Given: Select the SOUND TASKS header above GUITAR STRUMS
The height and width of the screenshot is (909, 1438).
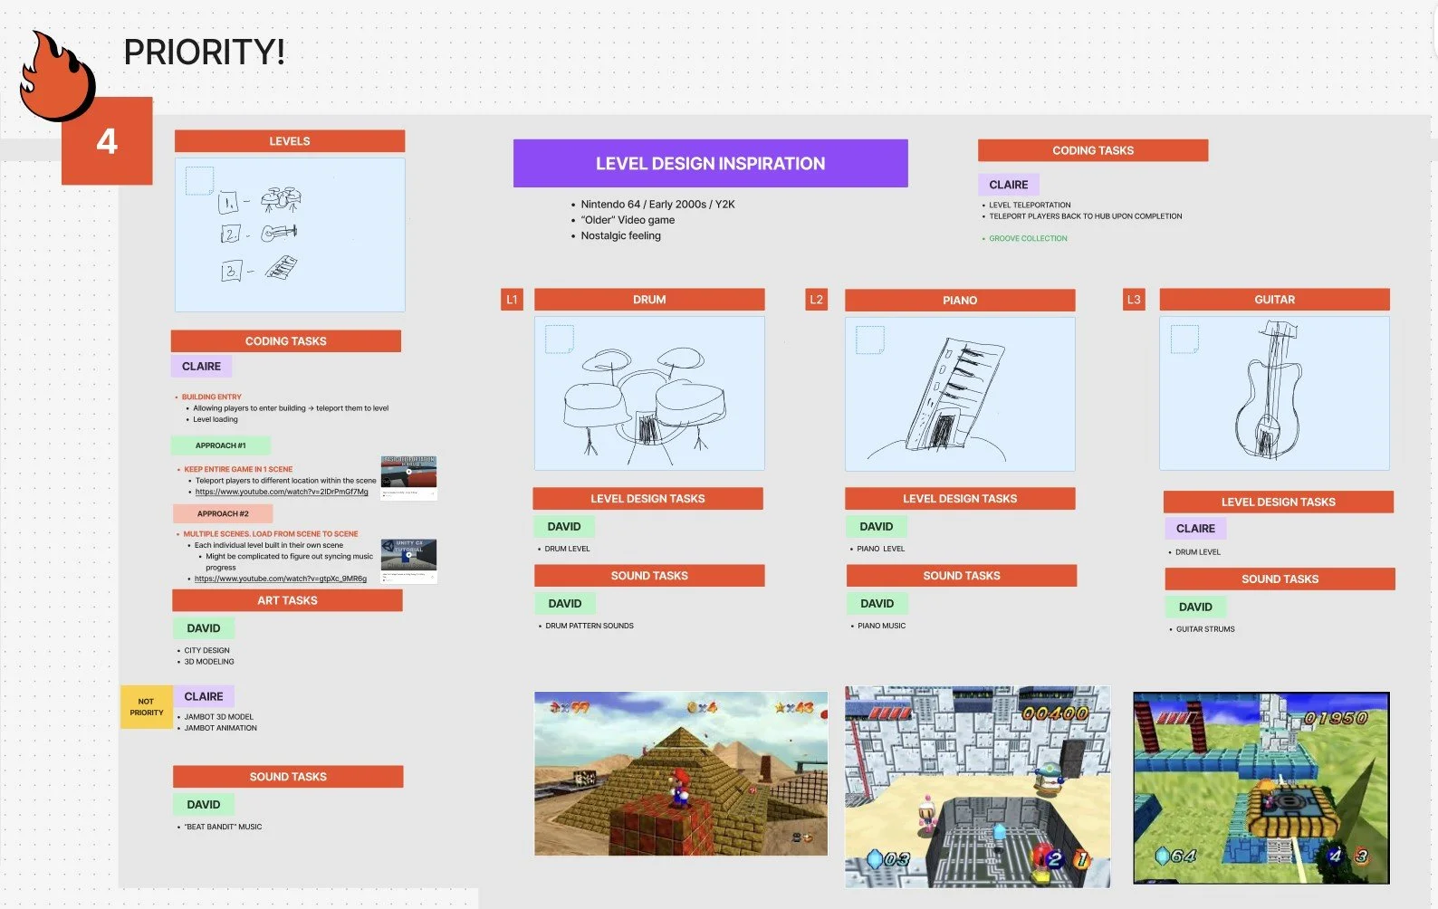Looking at the screenshot, I should coord(1280,579).
